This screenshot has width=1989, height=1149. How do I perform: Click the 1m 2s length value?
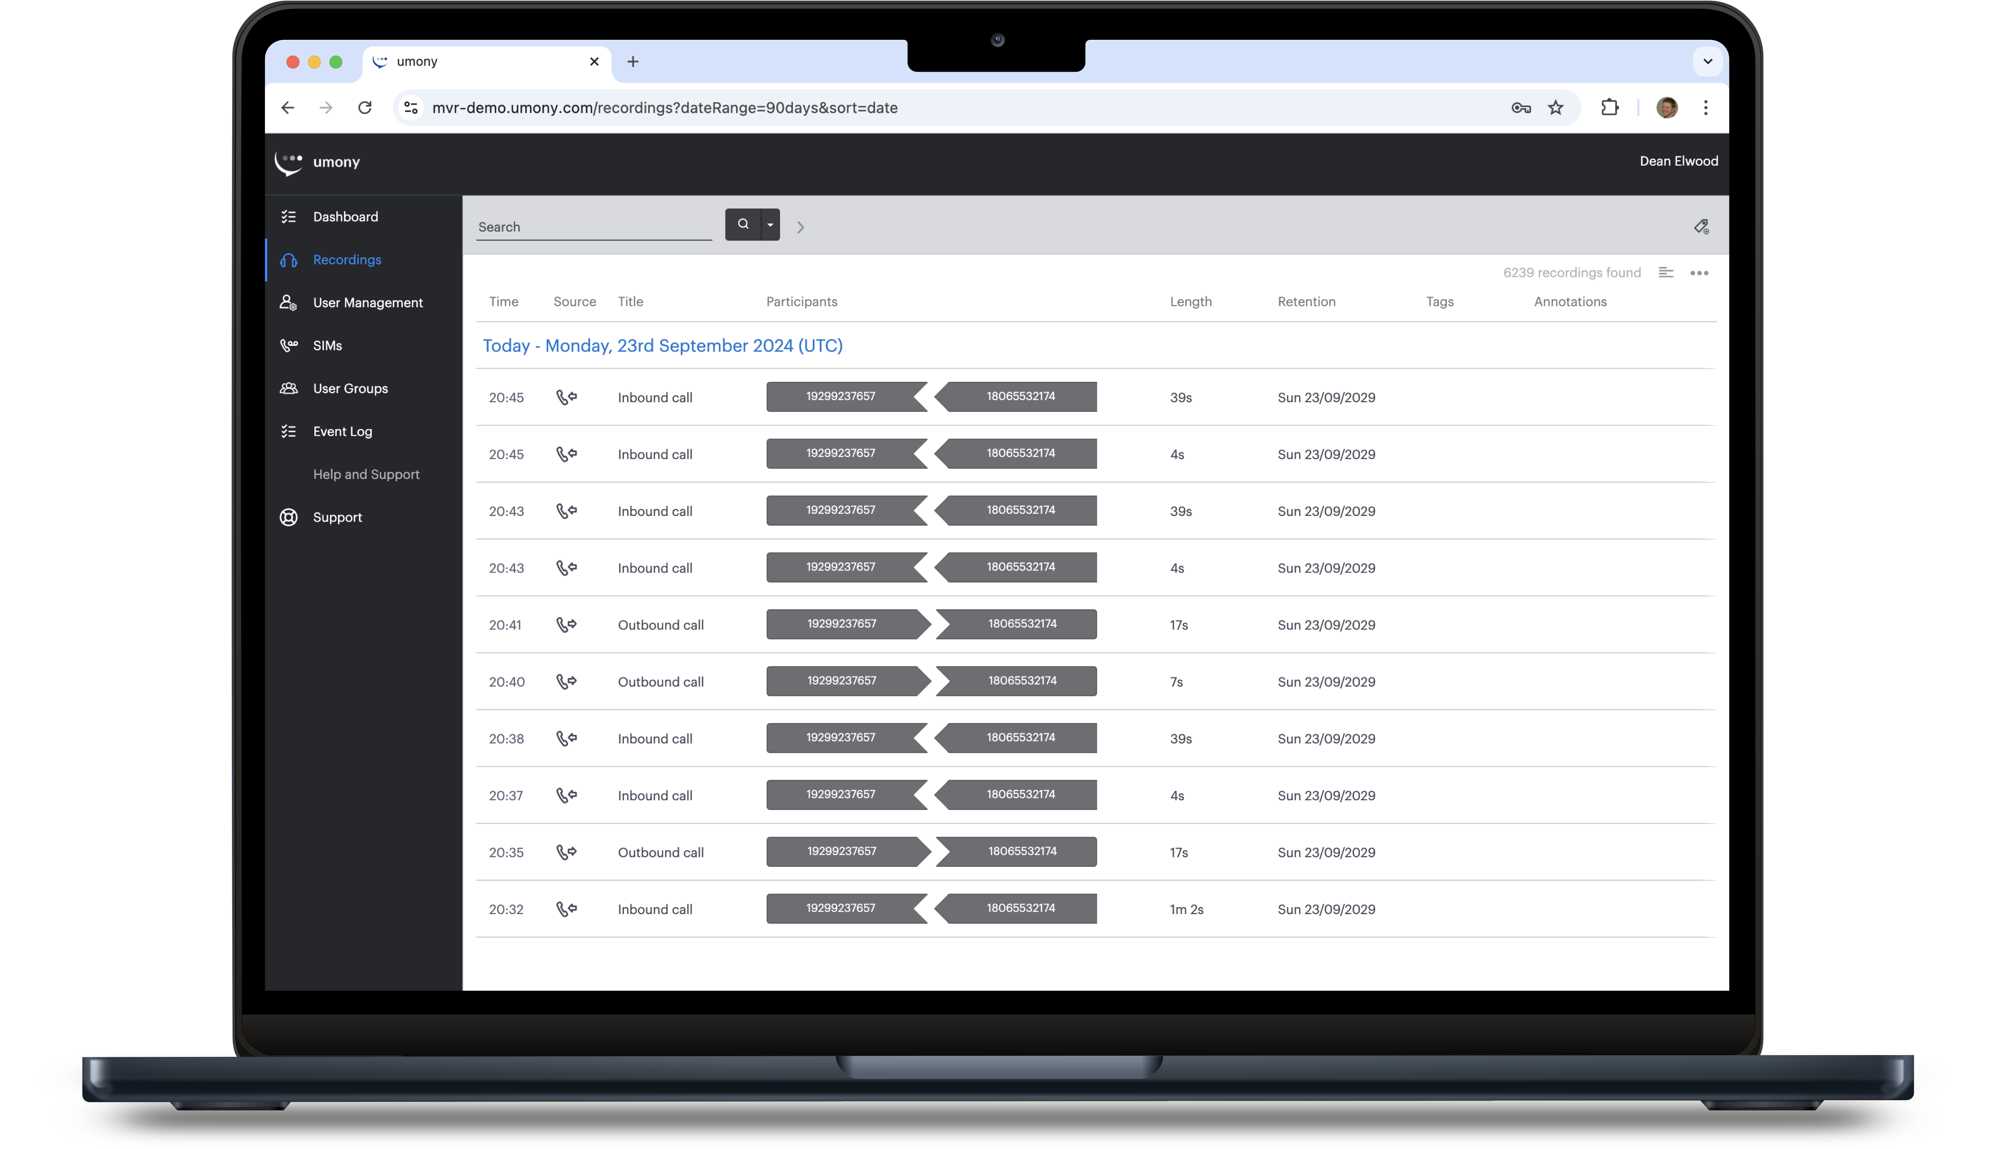tap(1186, 909)
